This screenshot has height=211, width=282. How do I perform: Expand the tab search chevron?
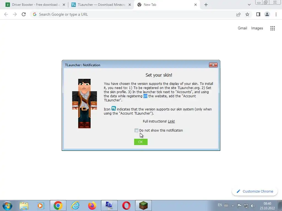pos(249,5)
